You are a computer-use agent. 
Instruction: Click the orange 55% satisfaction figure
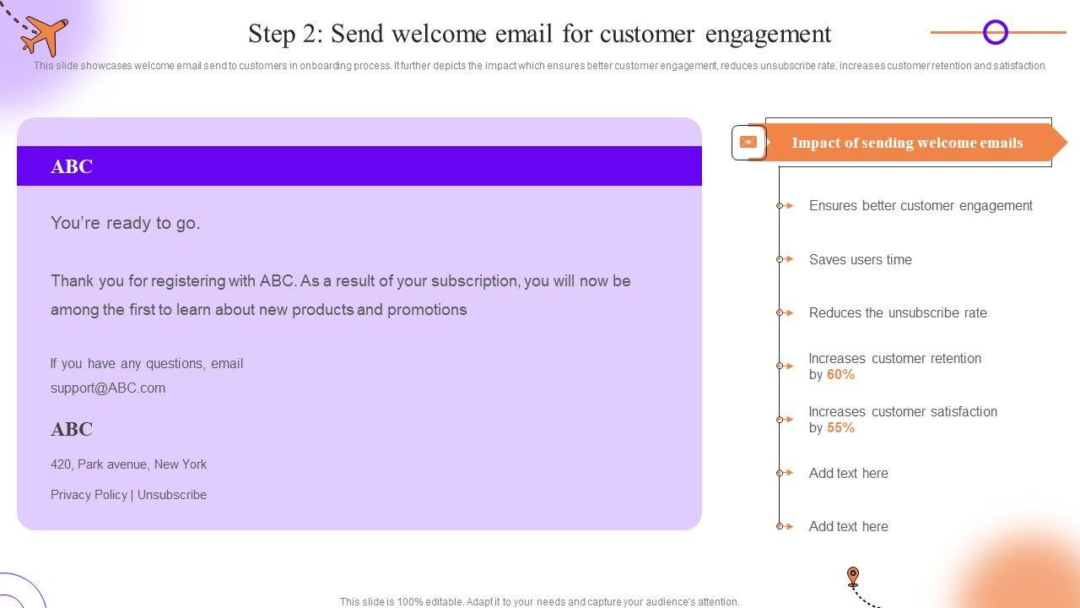click(841, 427)
